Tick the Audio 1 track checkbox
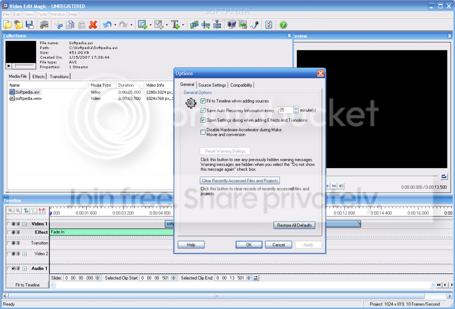455x309 pixels. pyautogui.click(x=9, y=269)
